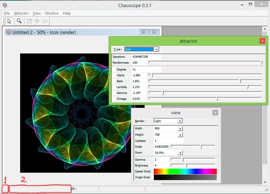Screen dimensions: 270x194
Task: Close the view panel
Action: pyautogui.click(x=215, y=112)
